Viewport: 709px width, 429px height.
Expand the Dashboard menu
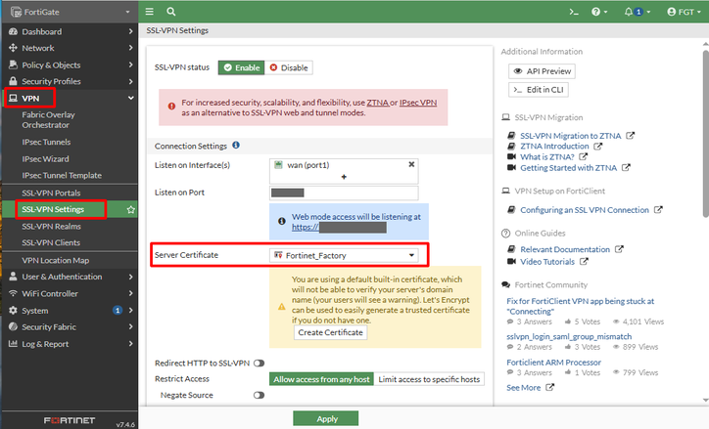click(70, 31)
